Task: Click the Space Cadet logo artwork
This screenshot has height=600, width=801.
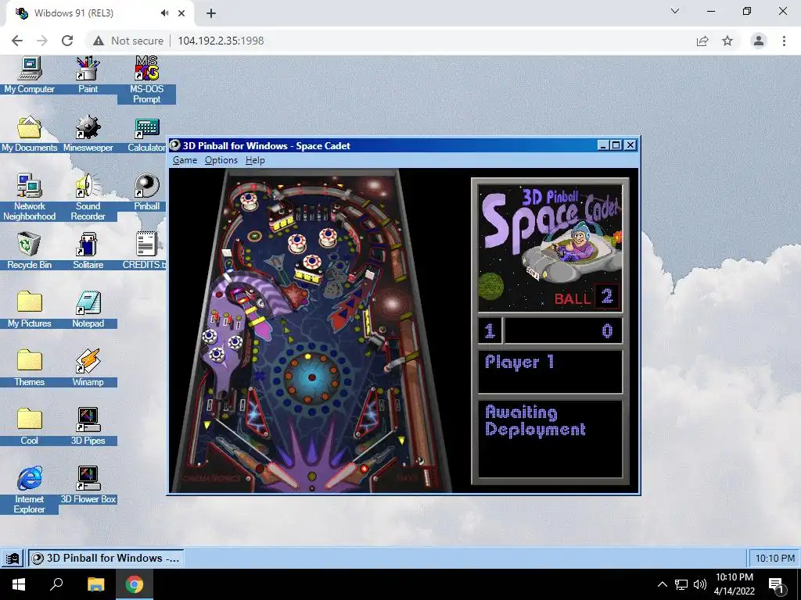Action: (550, 248)
